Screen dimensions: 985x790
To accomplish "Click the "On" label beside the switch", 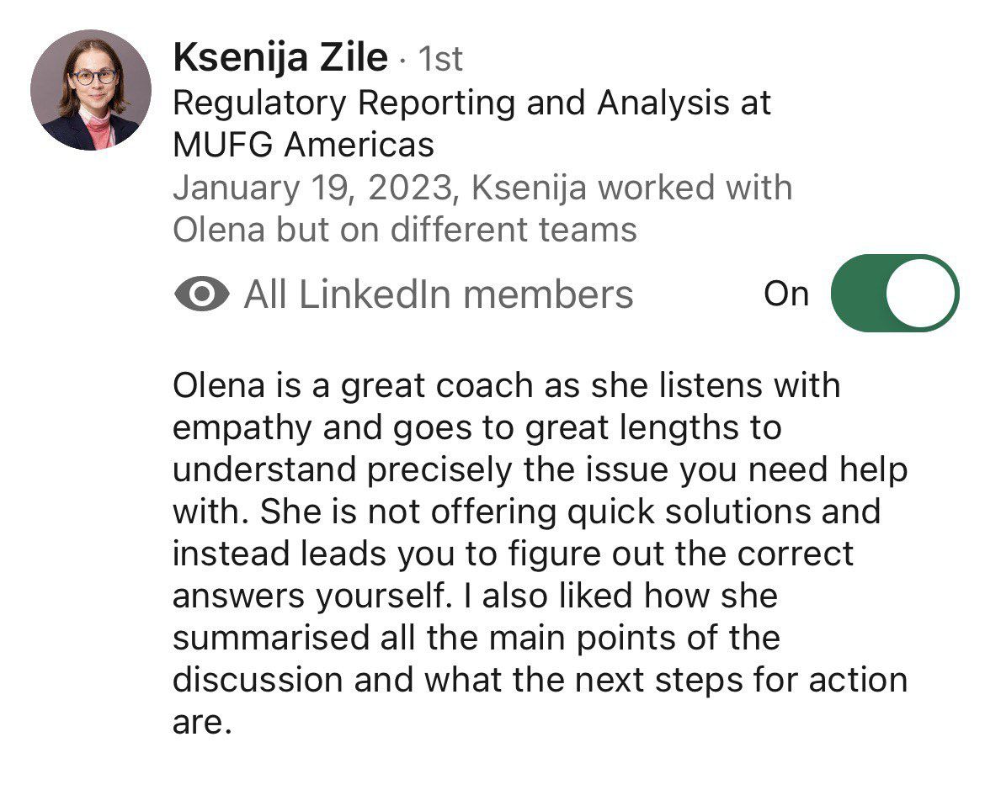I will click(785, 294).
